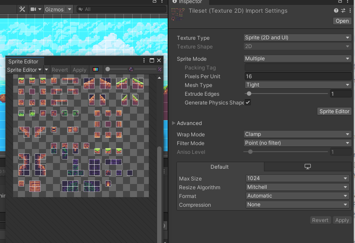Click Apply in the Inspector

point(342,220)
